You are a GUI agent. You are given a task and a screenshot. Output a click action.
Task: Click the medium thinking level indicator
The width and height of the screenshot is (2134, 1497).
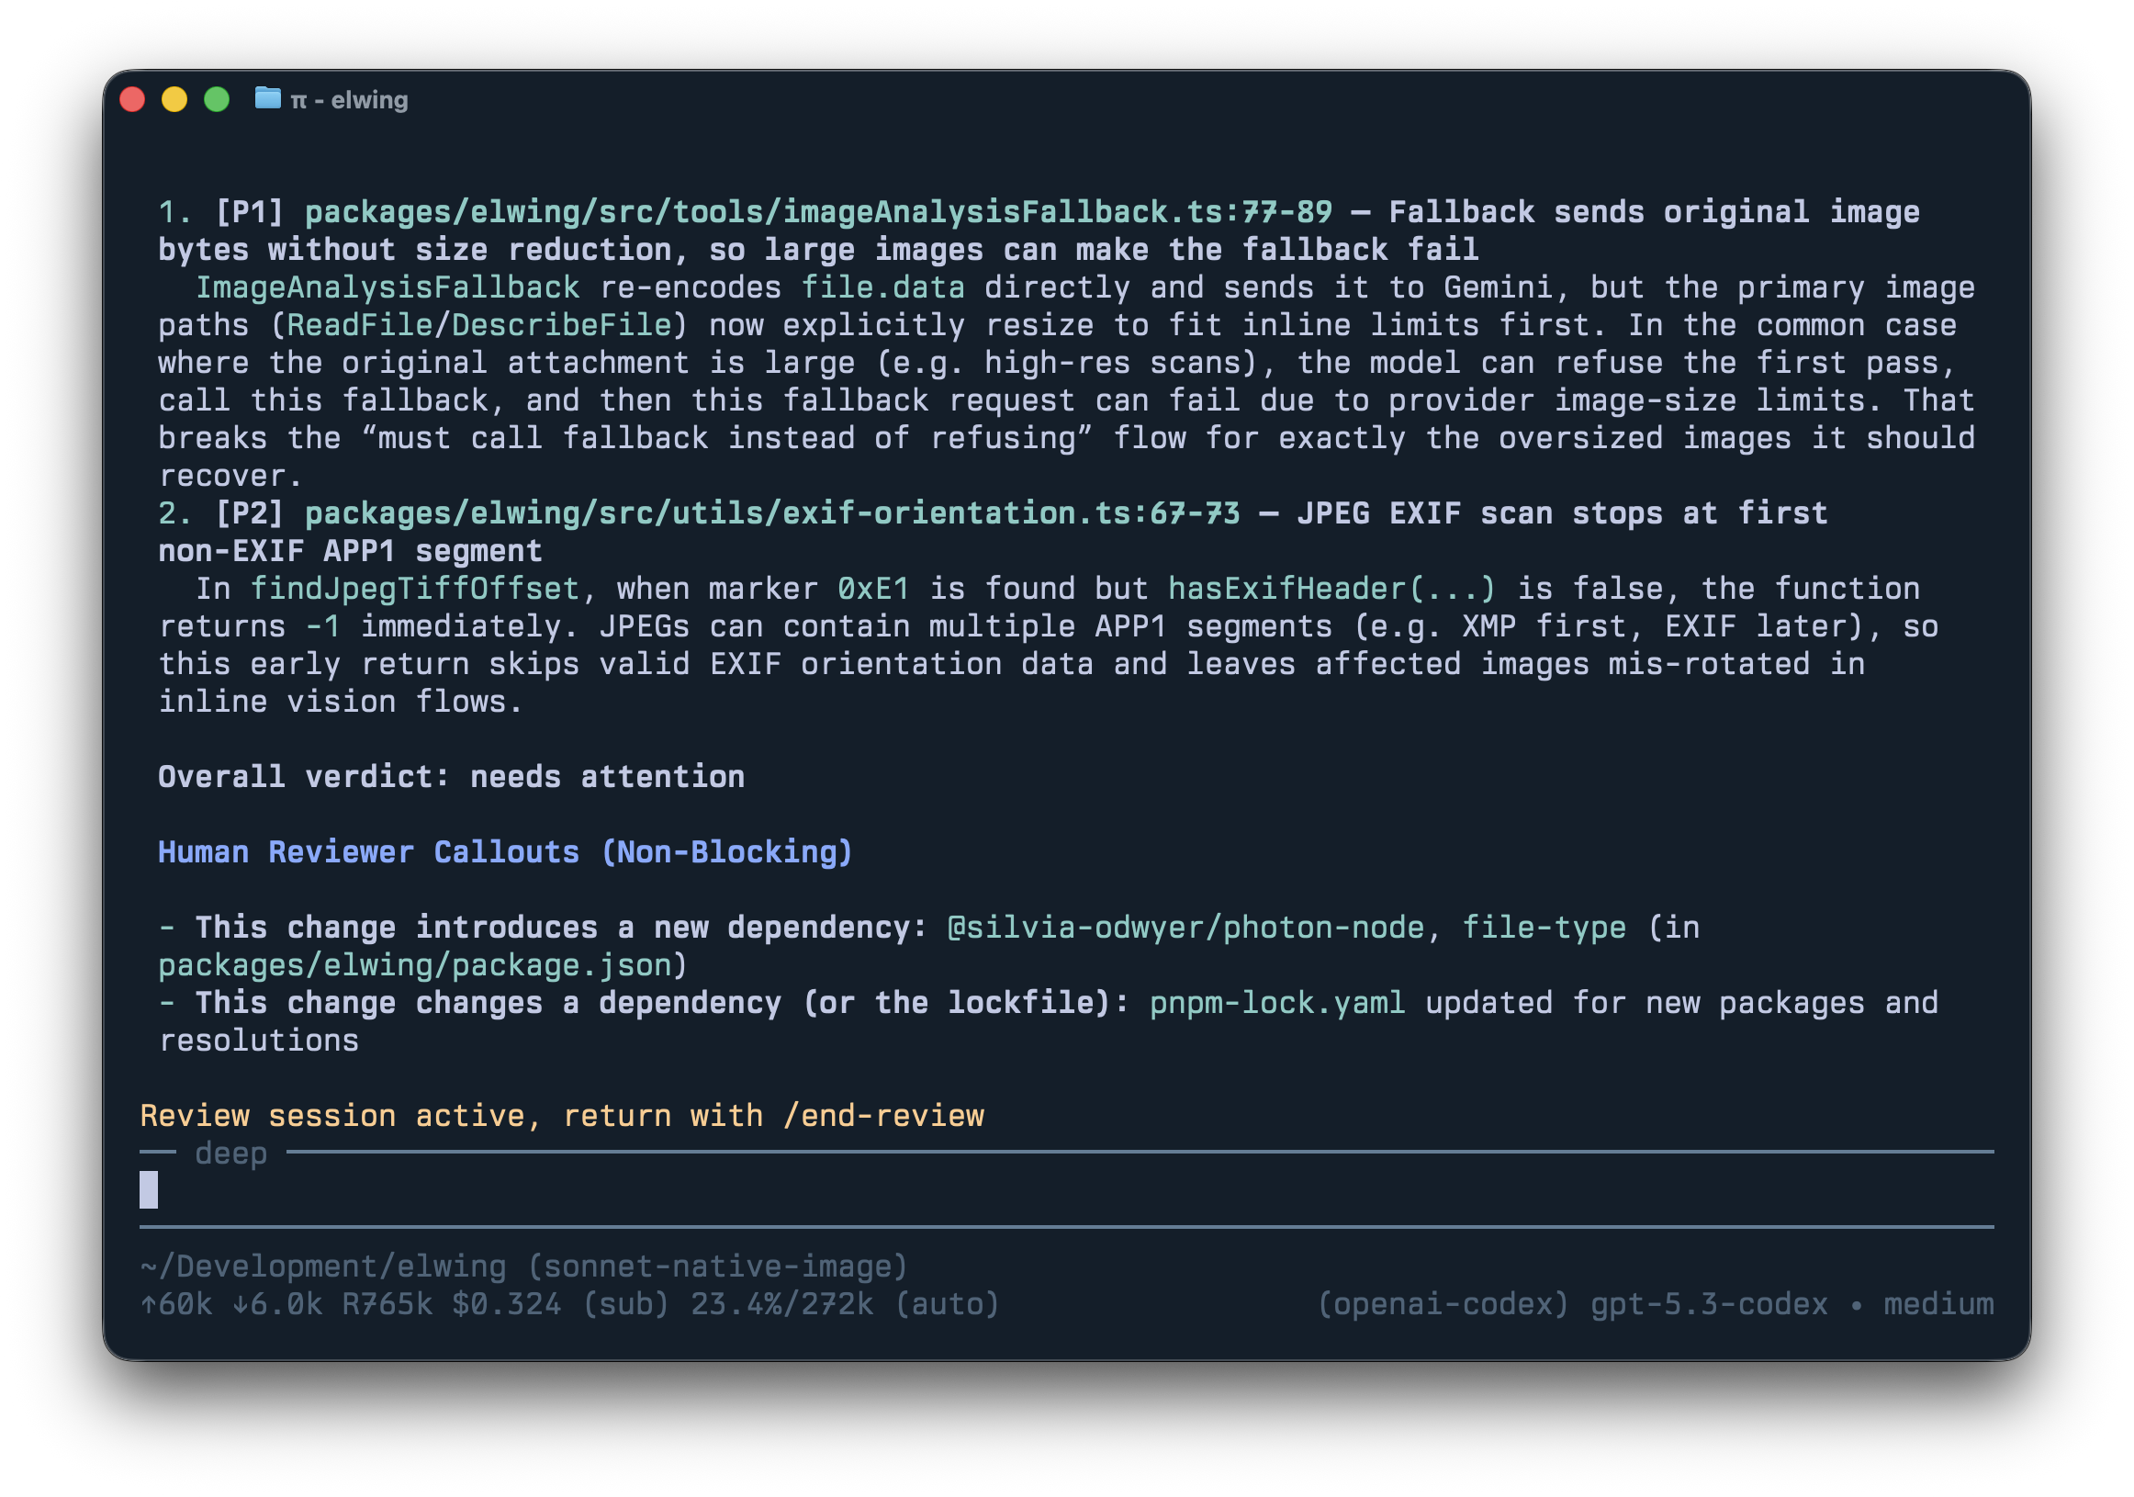click(1937, 1303)
